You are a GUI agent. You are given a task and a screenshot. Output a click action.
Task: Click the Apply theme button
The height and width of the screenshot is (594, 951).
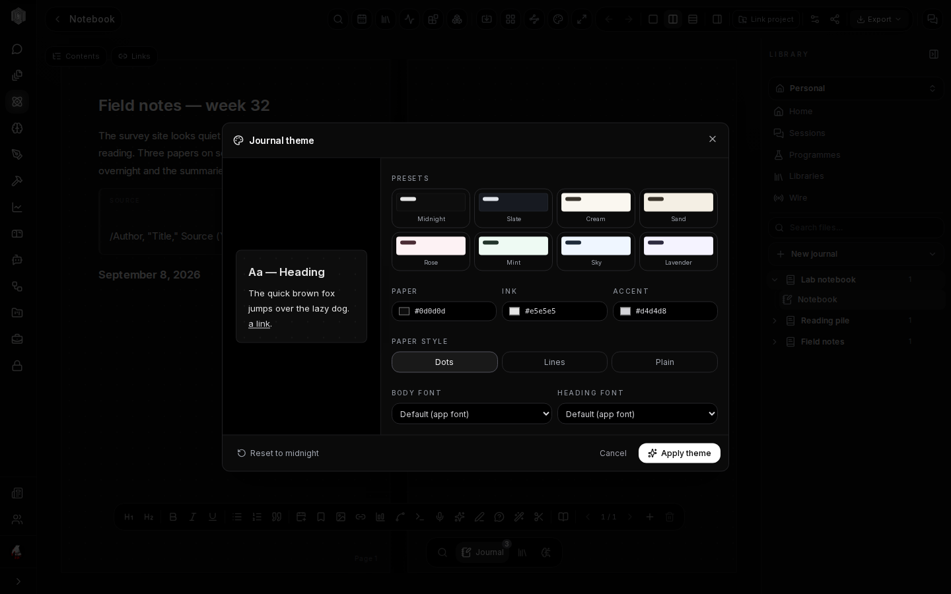pyautogui.click(x=680, y=453)
